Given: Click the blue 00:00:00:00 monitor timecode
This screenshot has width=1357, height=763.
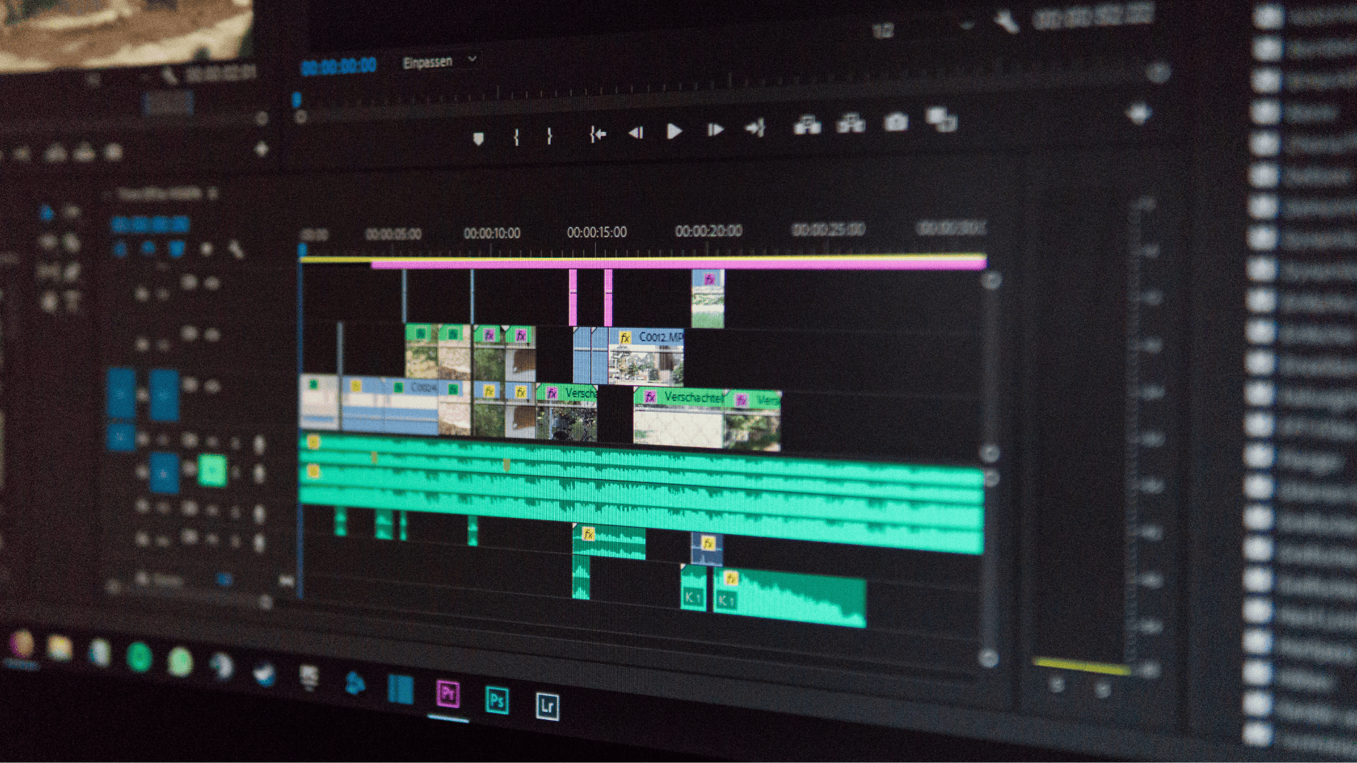Looking at the screenshot, I should click(339, 66).
